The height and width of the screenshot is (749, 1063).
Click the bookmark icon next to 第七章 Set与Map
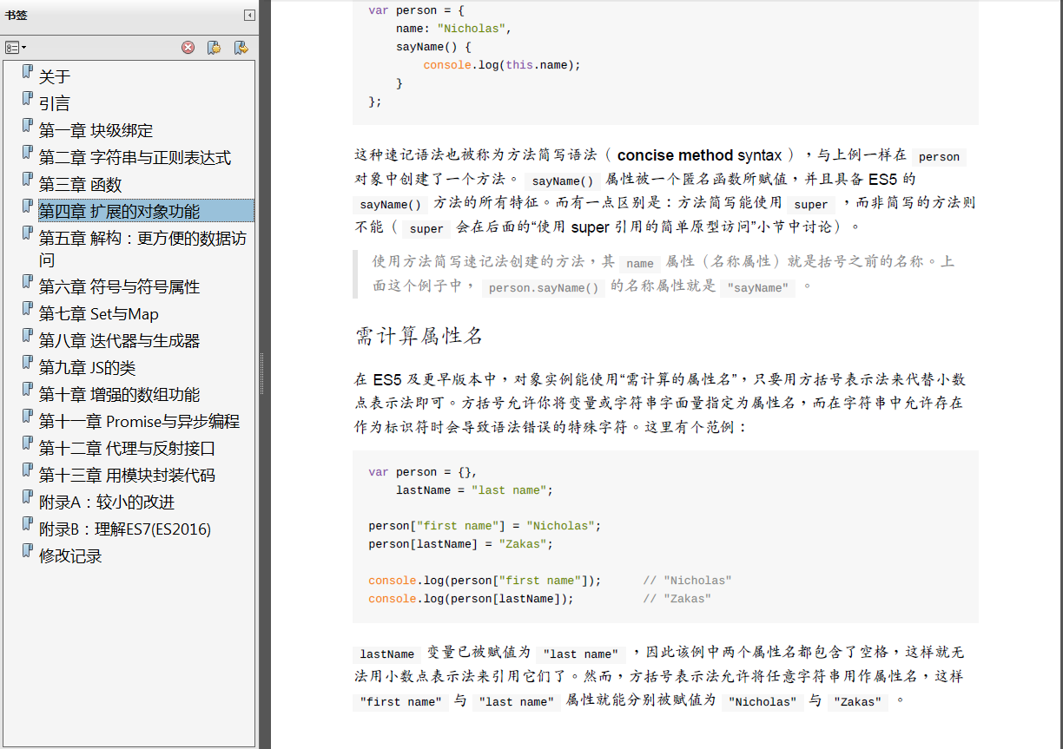pyautogui.click(x=28, y=310)
